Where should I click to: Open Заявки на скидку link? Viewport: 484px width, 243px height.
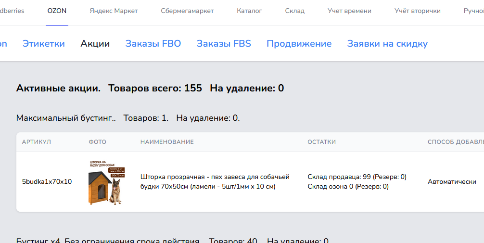tap(387, 43)
